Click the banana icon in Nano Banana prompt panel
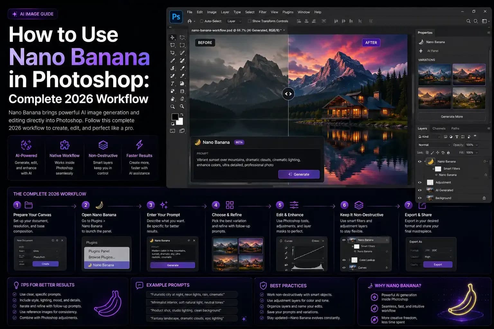The width and height of the screenshot is (494, 329). (198, 142)
